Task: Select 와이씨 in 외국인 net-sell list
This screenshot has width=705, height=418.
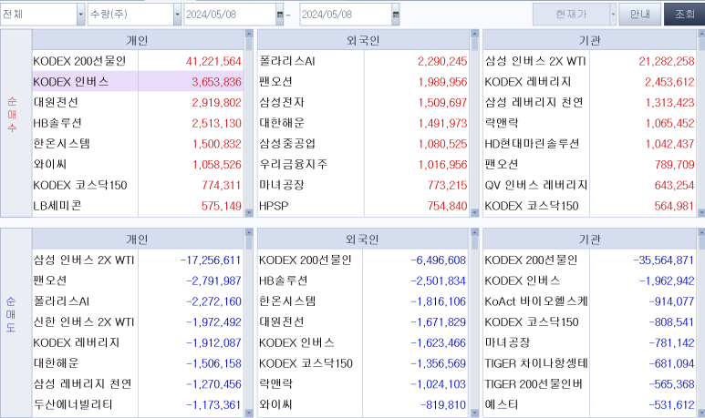Action: [x=363, y=404]
